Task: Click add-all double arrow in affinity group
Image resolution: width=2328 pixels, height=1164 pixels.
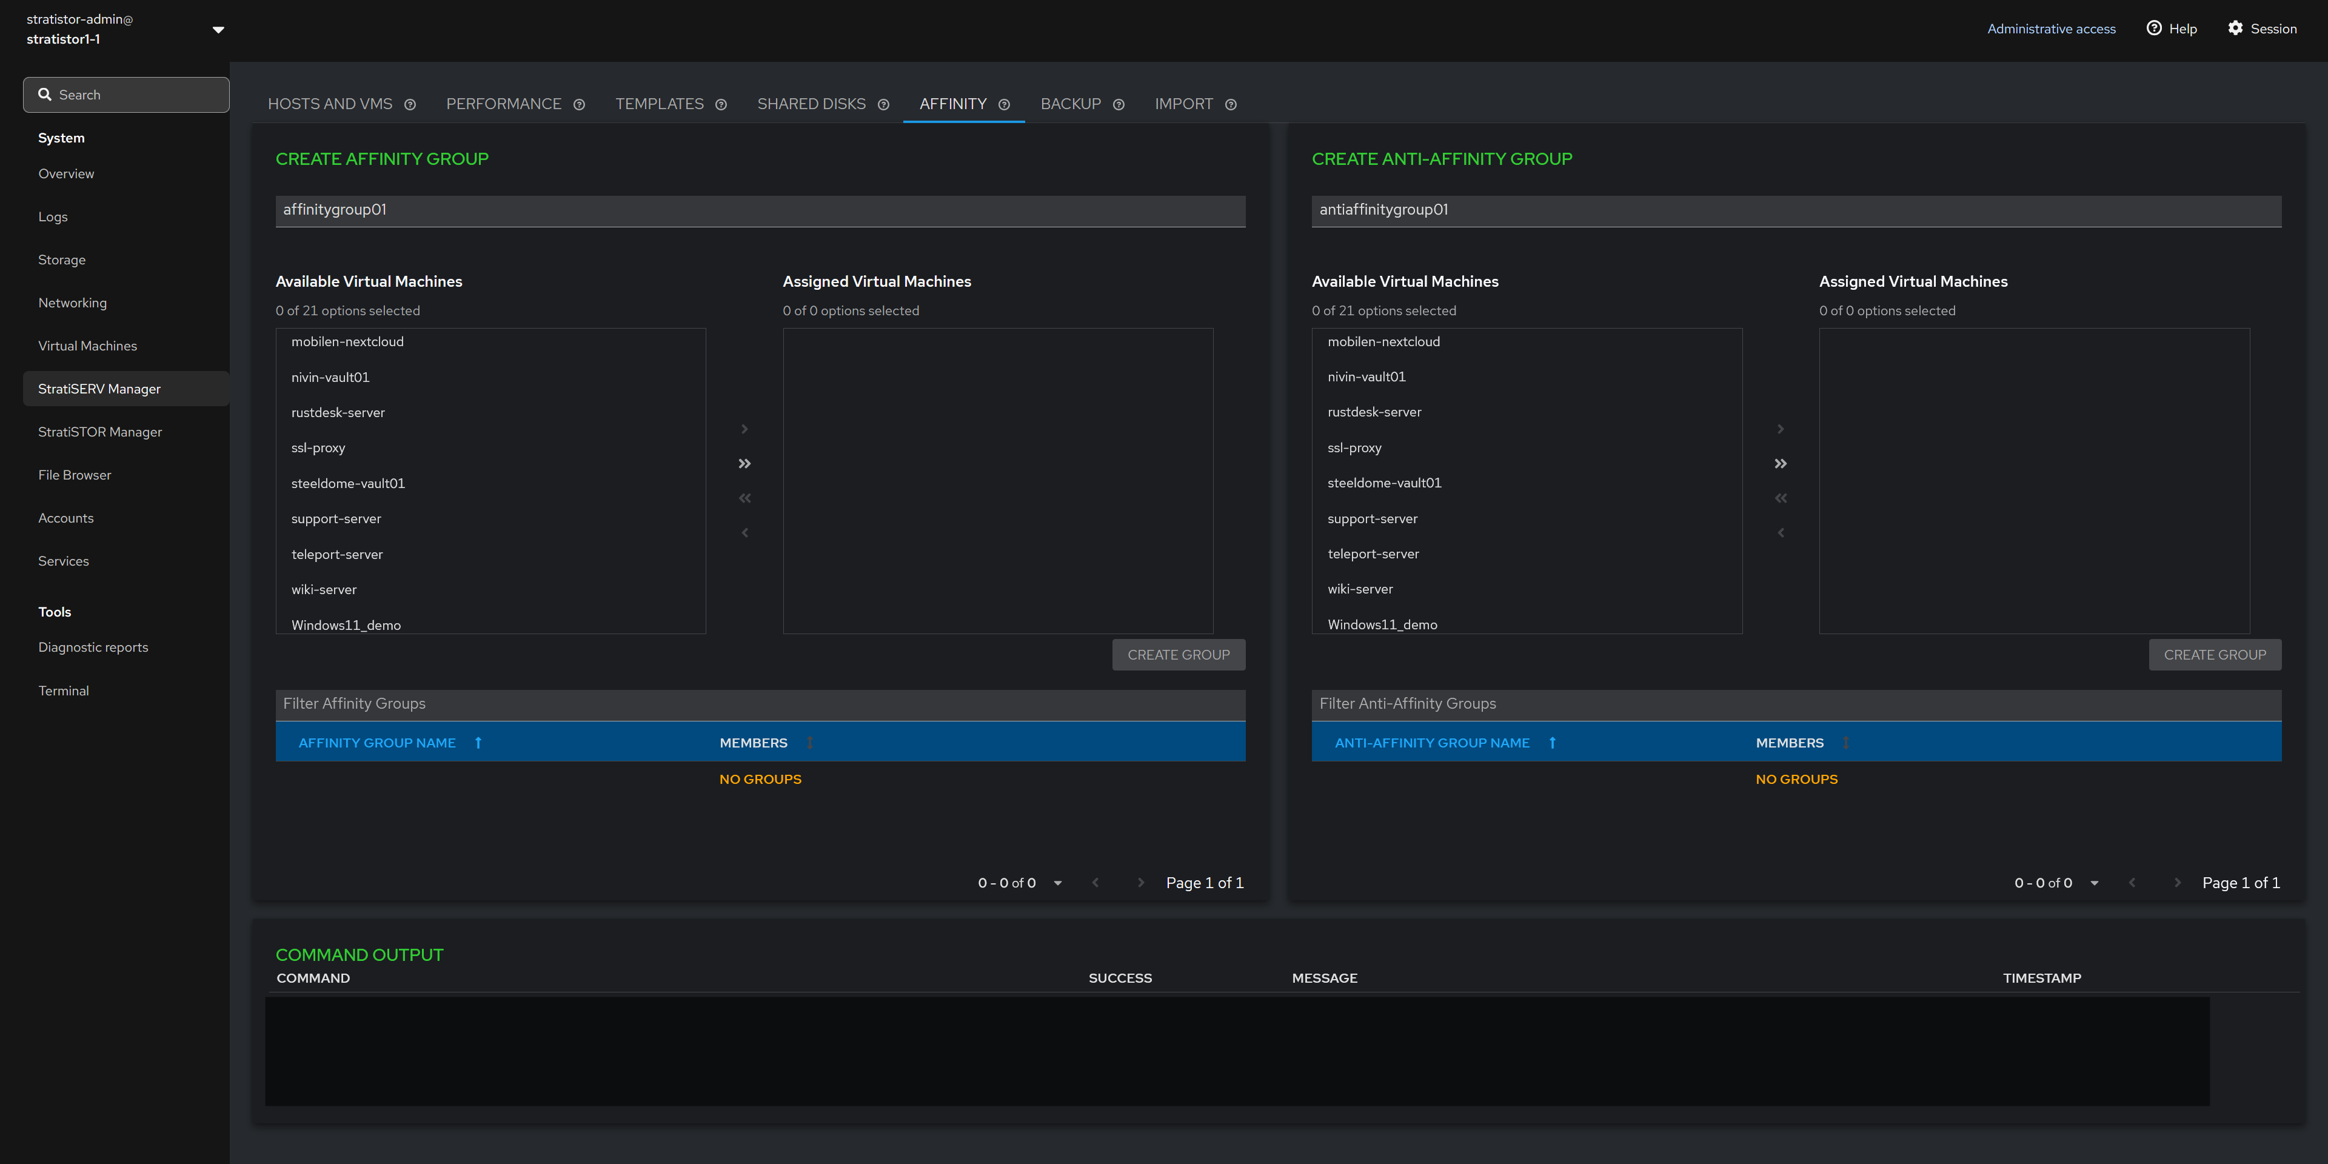Action: tap(744, 464)
